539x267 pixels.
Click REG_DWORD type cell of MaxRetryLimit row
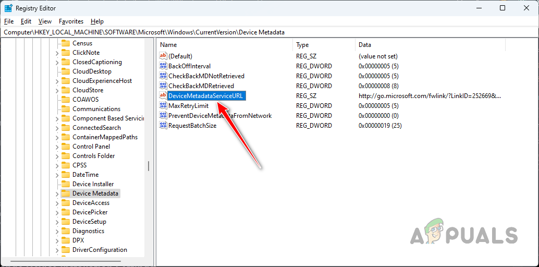(x=314, y=106)
